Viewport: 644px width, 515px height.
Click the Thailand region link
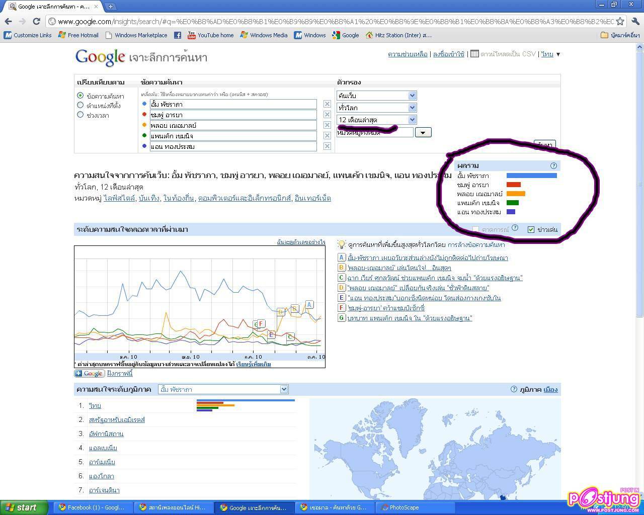point(95,405)
